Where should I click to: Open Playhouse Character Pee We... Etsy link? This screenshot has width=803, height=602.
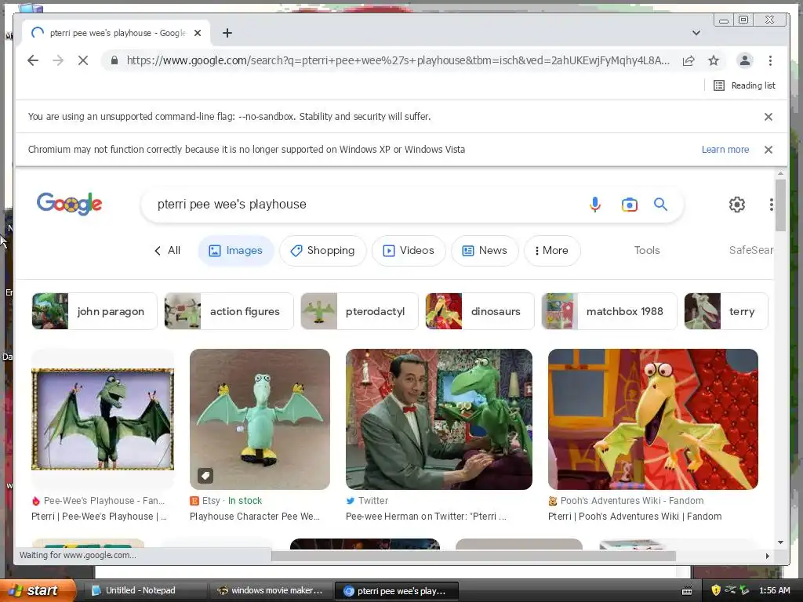click(255, 517)
